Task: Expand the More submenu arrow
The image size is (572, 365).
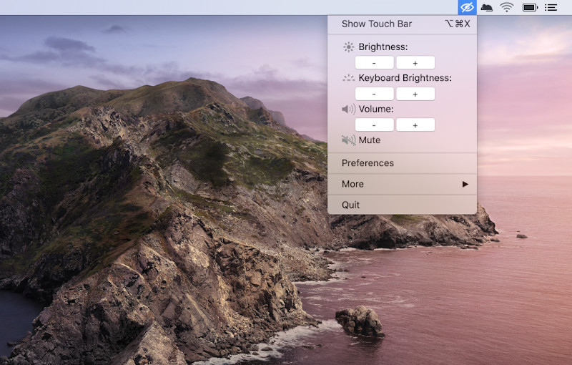Action: tap(465, 184)
